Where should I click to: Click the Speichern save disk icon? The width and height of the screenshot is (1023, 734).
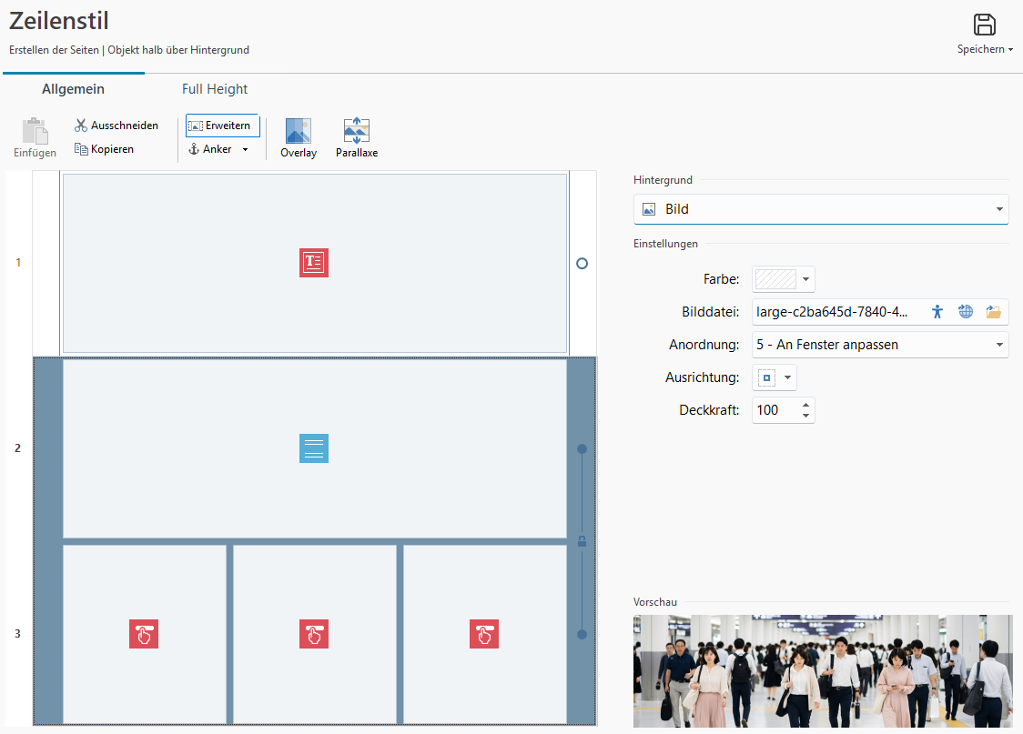pyautogui.click(x=984, y=25)
